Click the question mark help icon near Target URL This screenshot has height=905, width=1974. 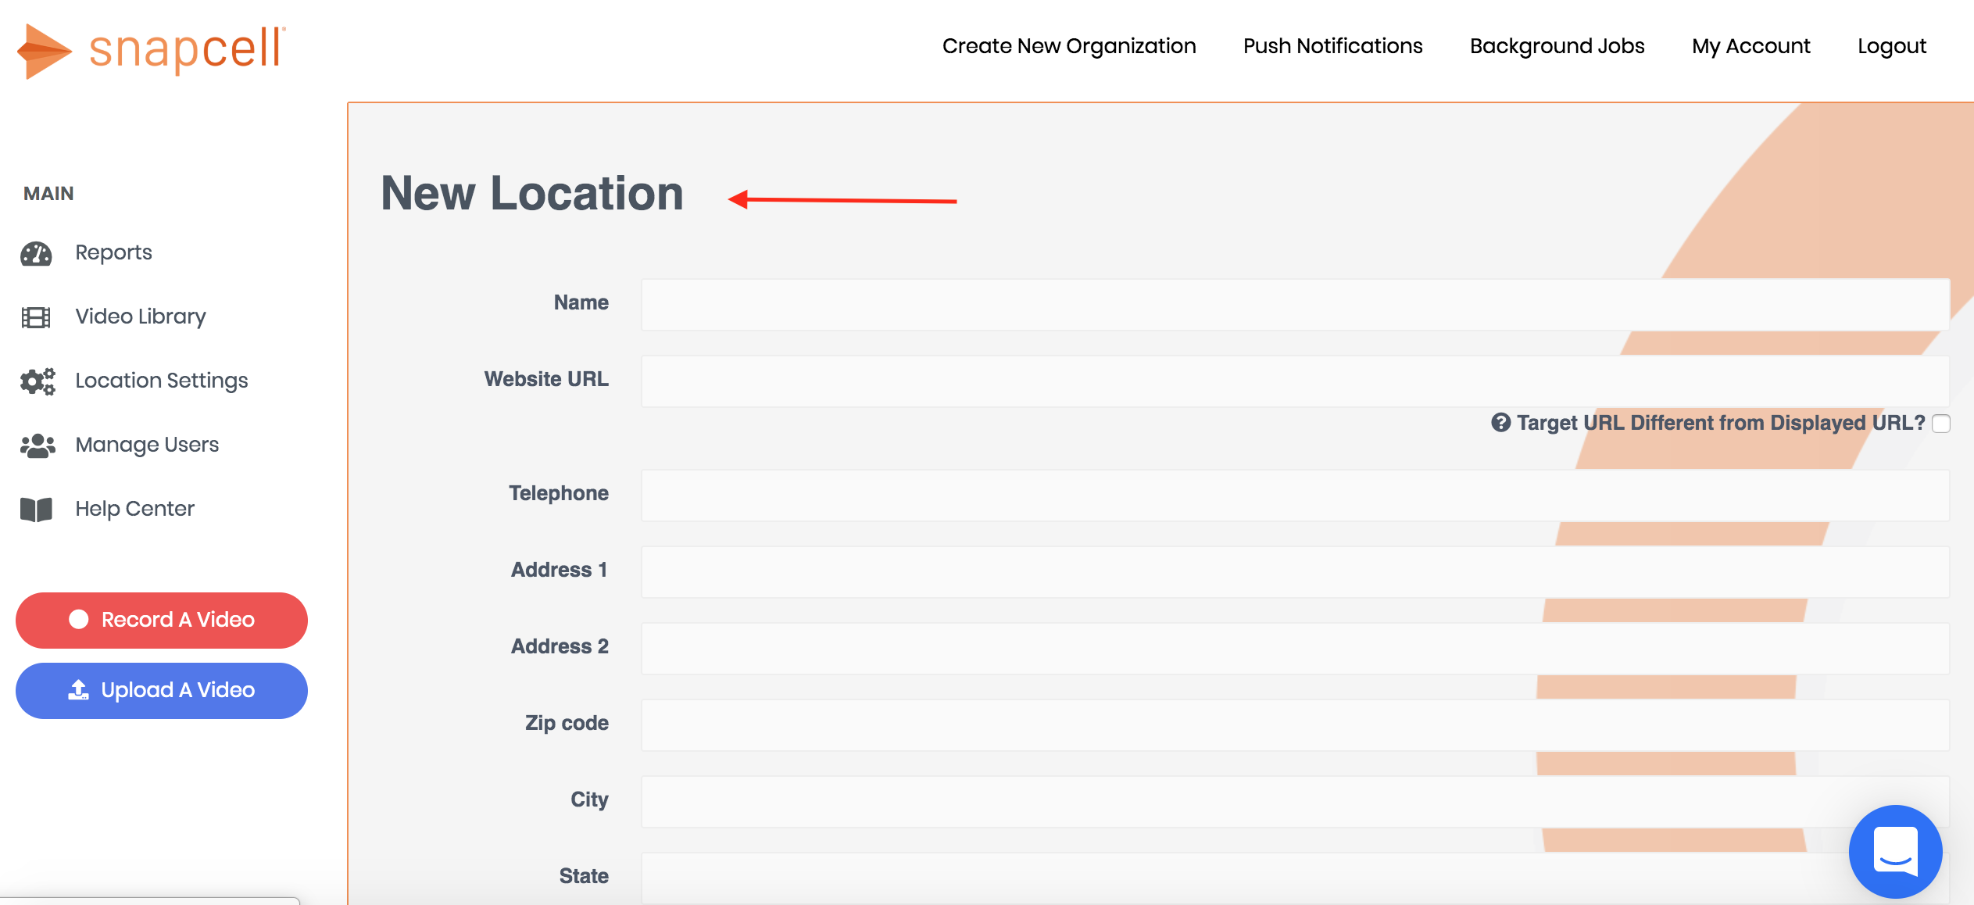click(x=1500, y=422)
